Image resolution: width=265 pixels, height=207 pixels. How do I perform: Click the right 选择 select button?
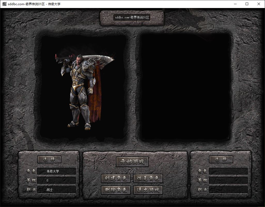coord(221,159)
